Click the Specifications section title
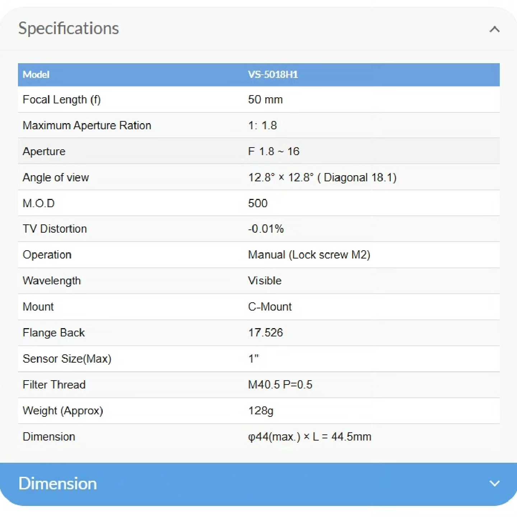This screenshot has width=517, height=517. (69, 28)
